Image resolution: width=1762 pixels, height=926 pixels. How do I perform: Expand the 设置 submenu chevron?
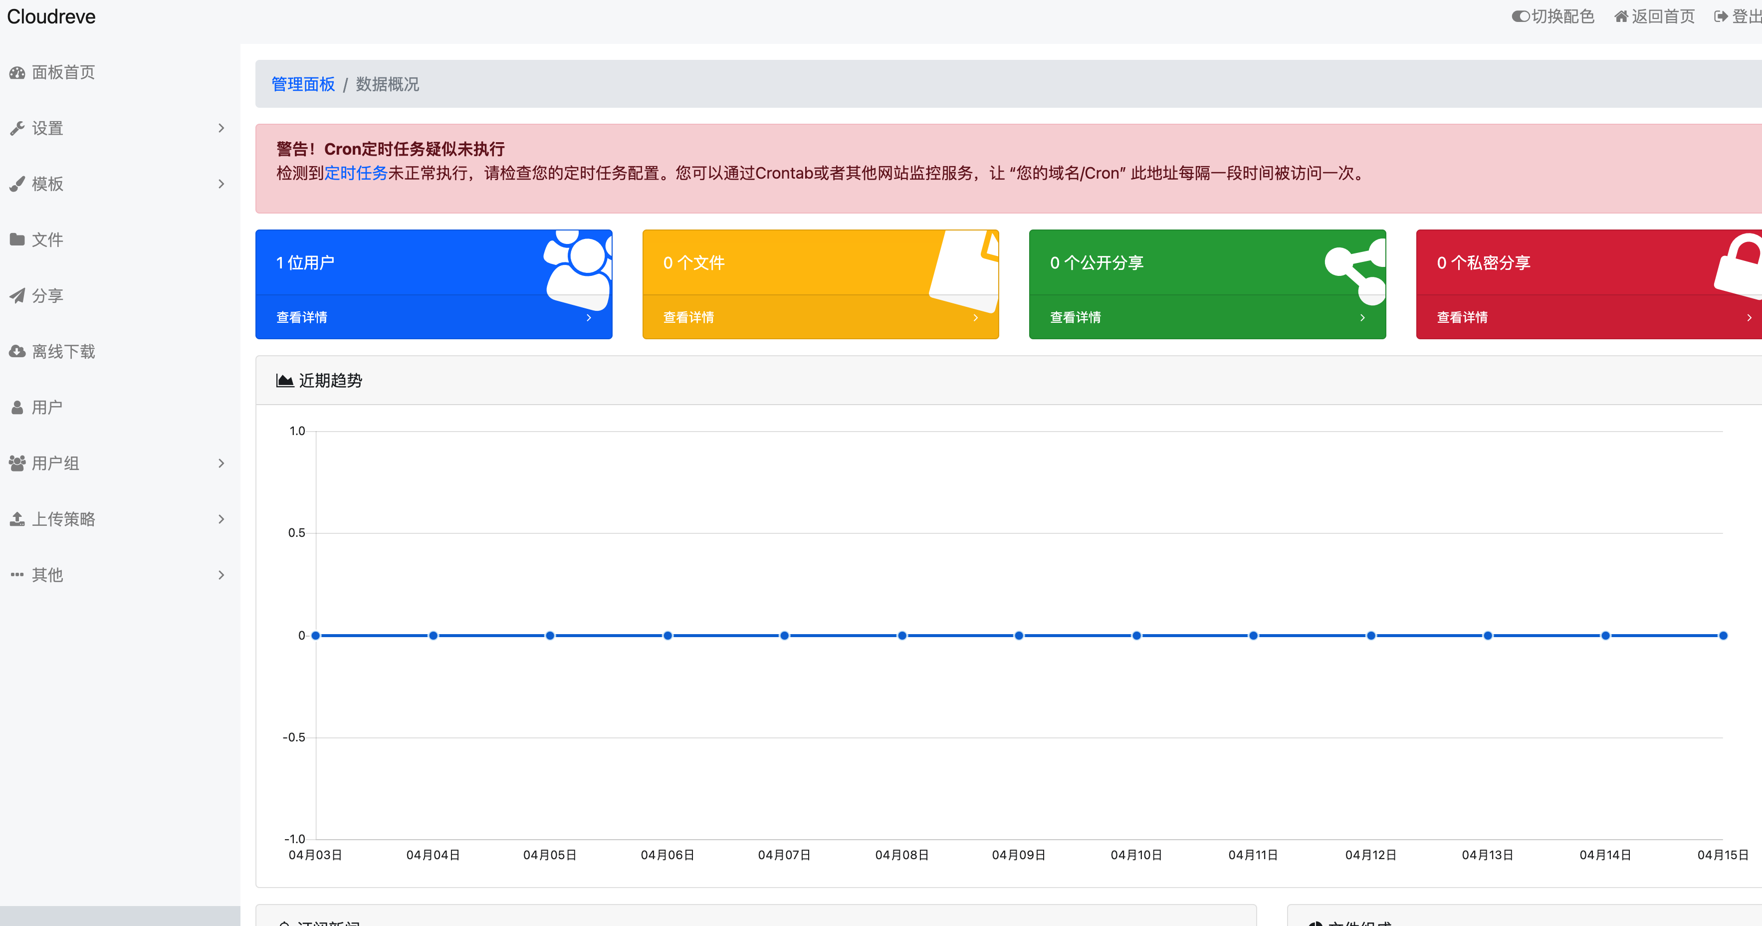click(x=221, y=129)
